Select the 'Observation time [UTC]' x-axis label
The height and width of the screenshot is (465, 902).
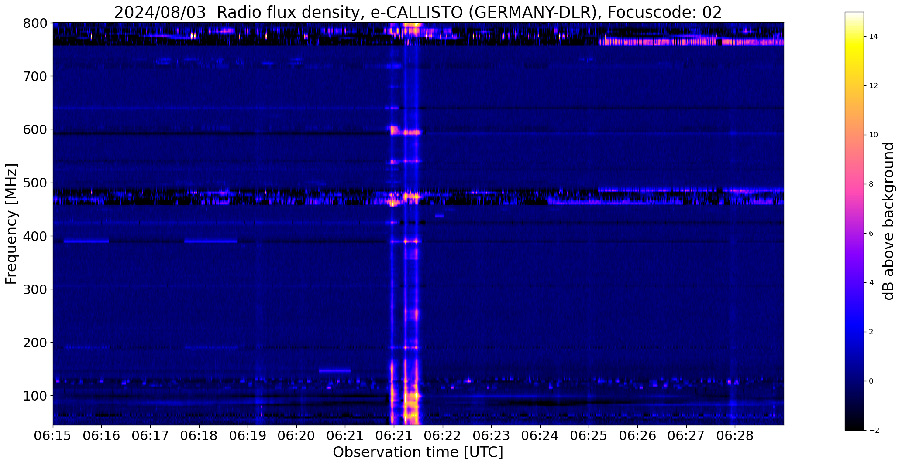(418, 452)
